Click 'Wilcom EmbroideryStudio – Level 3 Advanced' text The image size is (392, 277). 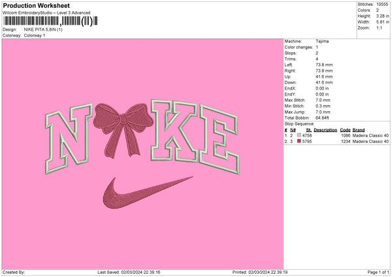click(x=46, y=13)
